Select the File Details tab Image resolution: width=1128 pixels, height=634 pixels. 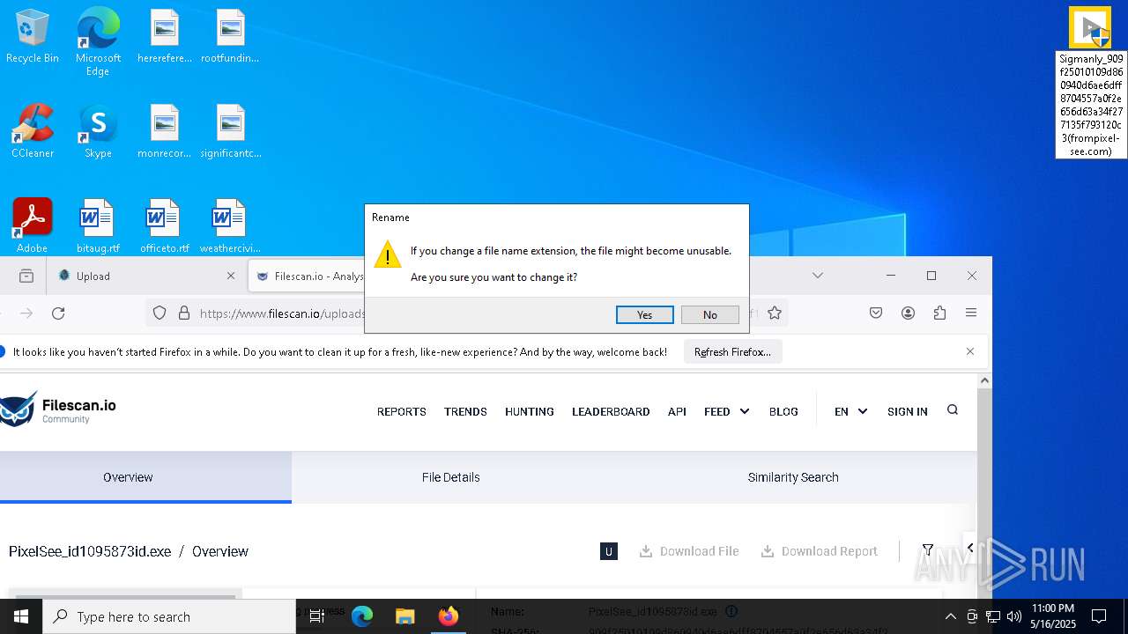[x=450, y=477]
